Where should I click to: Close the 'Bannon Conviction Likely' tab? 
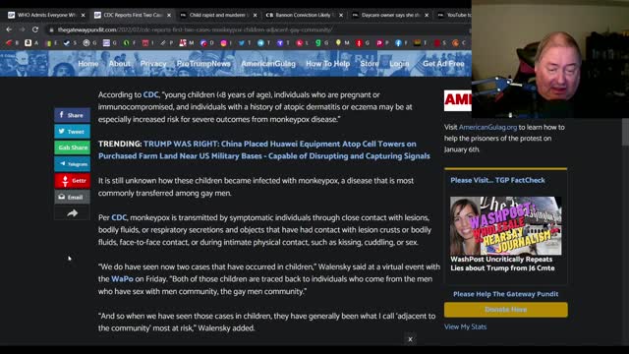pyautogui.click(x=341, y=16)
